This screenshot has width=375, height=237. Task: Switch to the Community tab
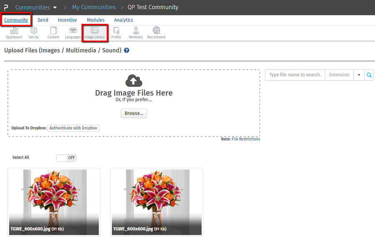(x=16, y=20)
